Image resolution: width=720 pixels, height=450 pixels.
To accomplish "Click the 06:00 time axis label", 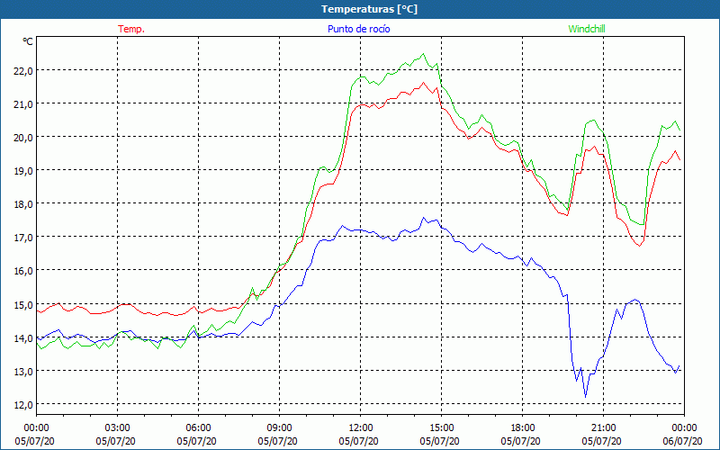I will (x=198, y=428).
